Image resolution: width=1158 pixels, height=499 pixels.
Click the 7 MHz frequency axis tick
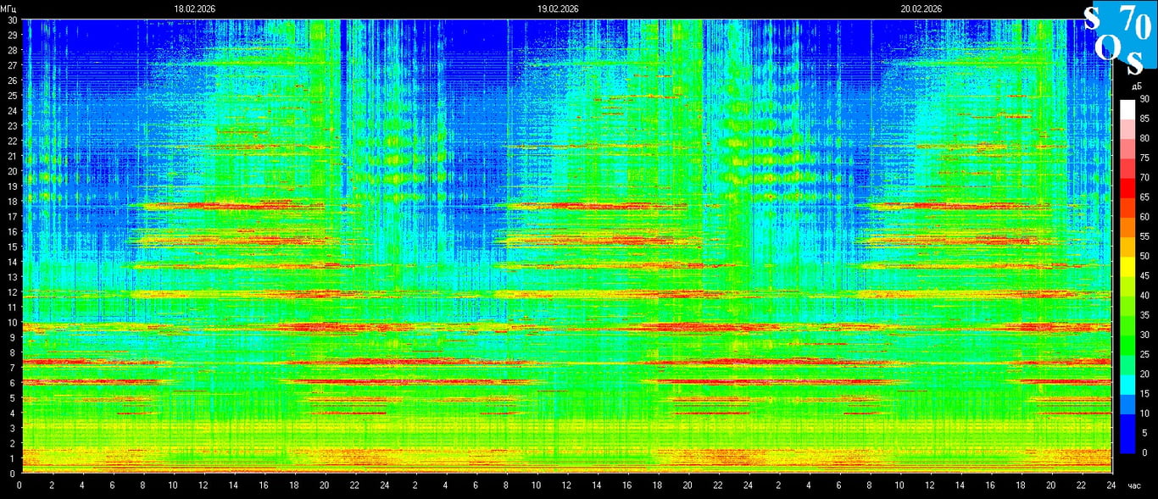[x=9, y=368]
